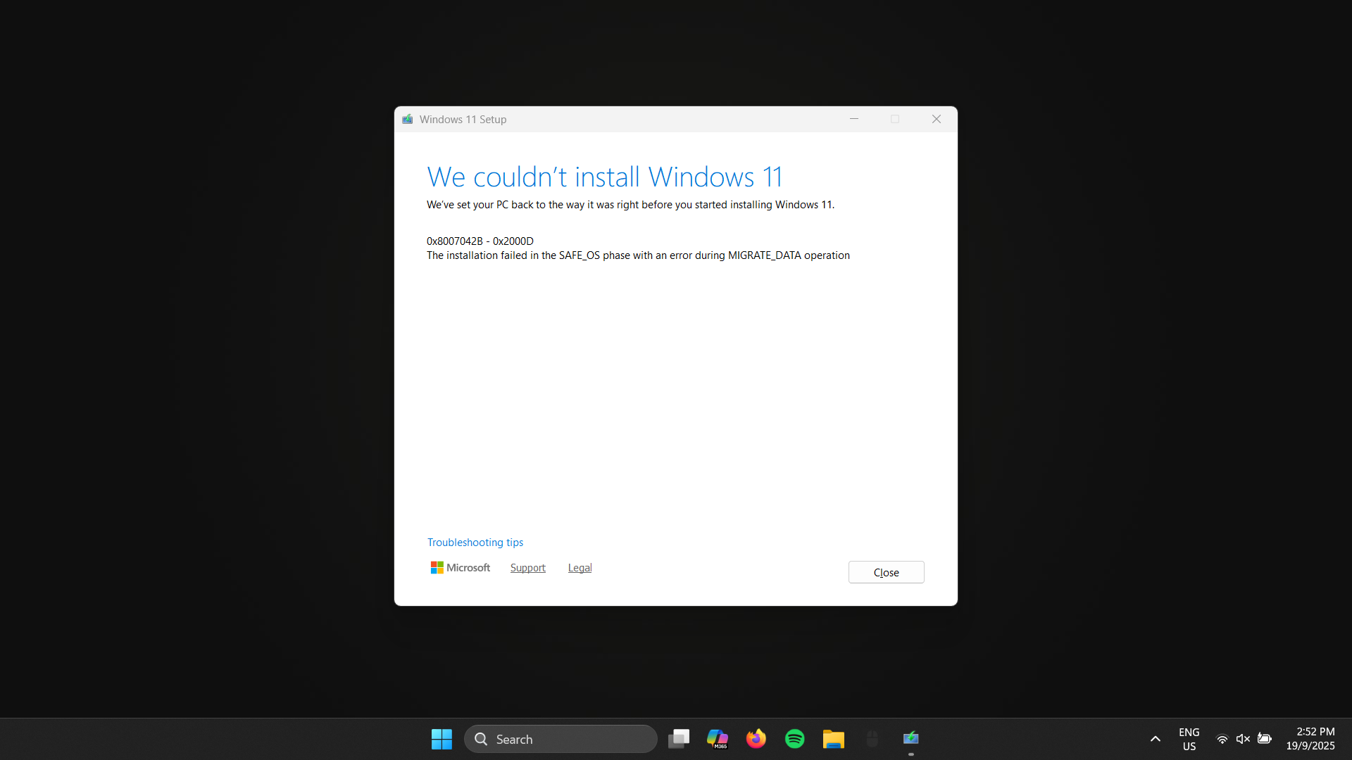Open the Troubleshooting tips link
The width and height of the screenshot is (1352, 760).
475,542
